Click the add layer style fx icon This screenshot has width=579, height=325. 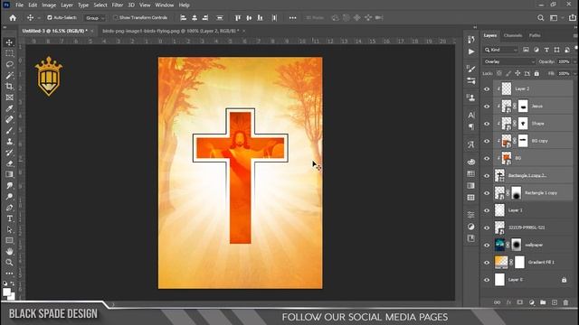[508, 302]
